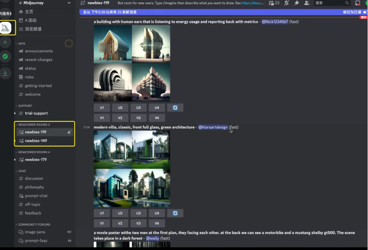The width and height of the screenshot is (368, 250).
Task: Open the announcements channel
Action: point(38,51)
